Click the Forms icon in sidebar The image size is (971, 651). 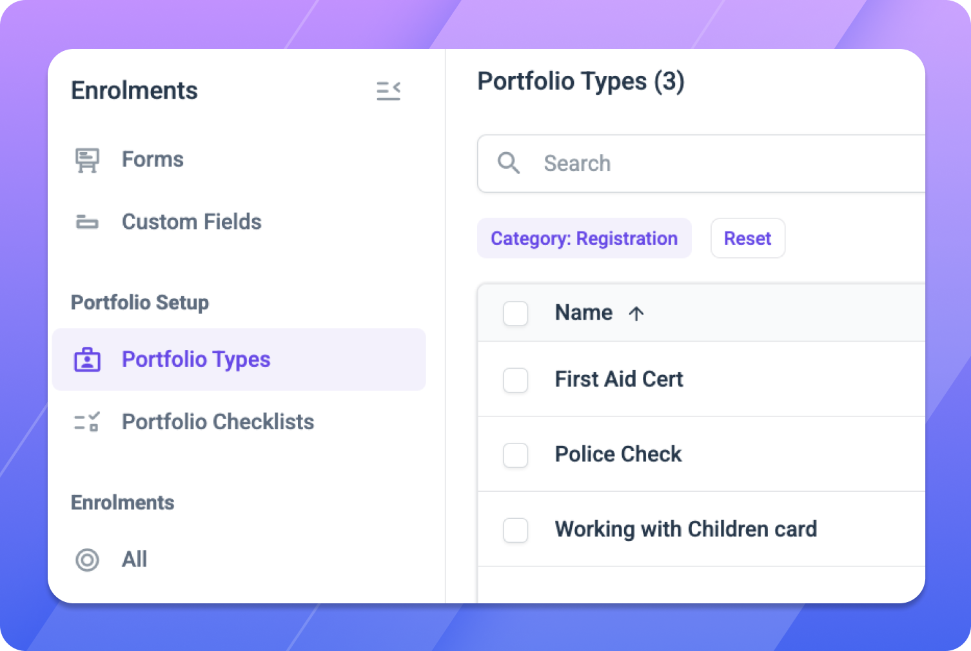pos(87,160)
